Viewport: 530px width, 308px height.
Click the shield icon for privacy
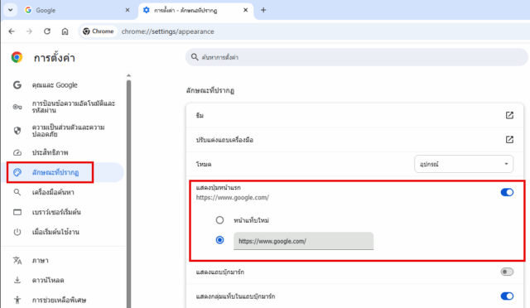tap(17, 131)
